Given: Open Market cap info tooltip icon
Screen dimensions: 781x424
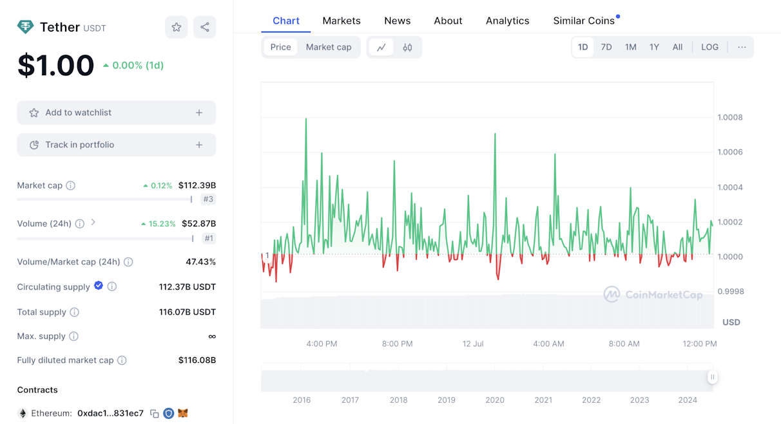Looking at the screenshot, I should [x=71, y=185].
